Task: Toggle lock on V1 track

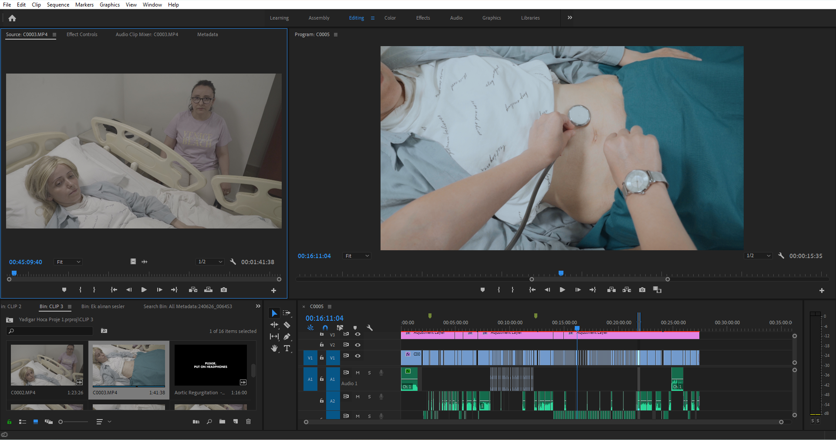Action: (322, 357)
